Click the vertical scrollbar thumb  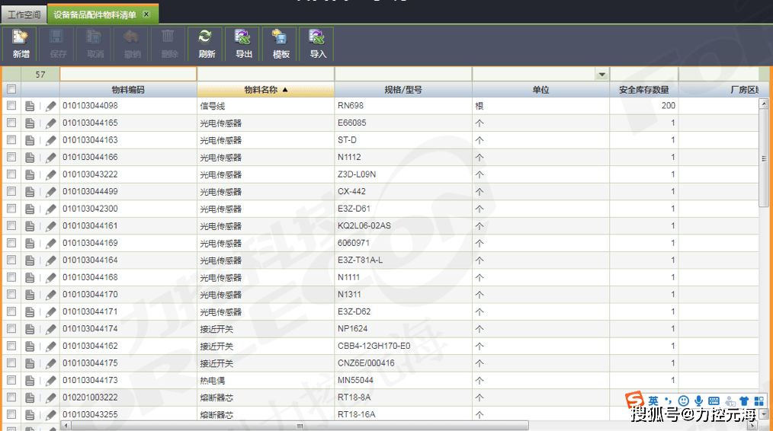(x=764, y=158)
